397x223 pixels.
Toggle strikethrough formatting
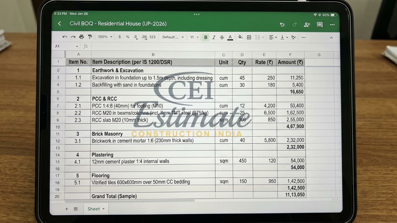coord(222,37)
